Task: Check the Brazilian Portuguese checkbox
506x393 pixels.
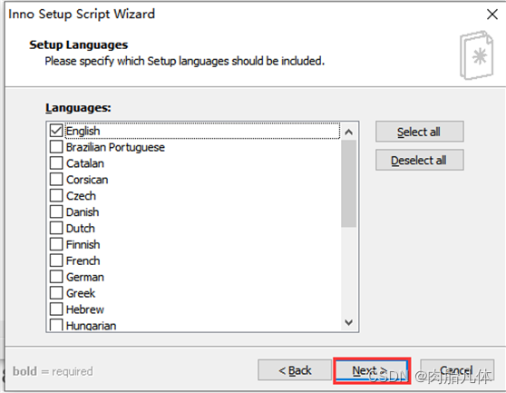Action: click(x=56, y=147)
